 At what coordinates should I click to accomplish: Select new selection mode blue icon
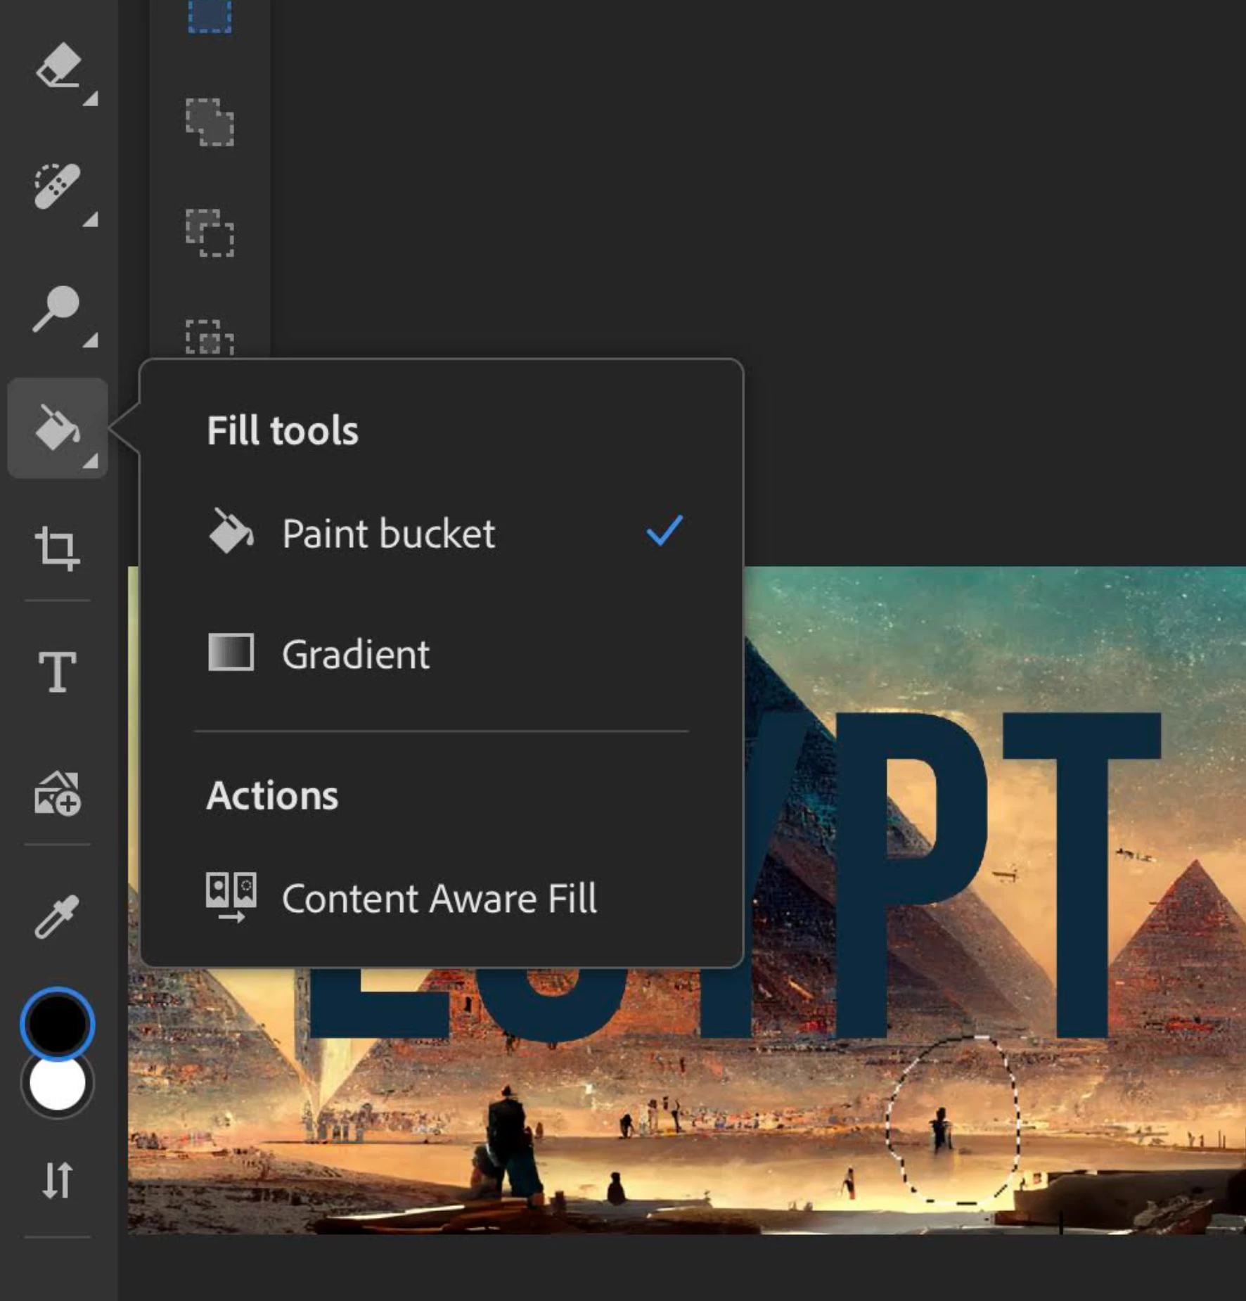point(210,15)
